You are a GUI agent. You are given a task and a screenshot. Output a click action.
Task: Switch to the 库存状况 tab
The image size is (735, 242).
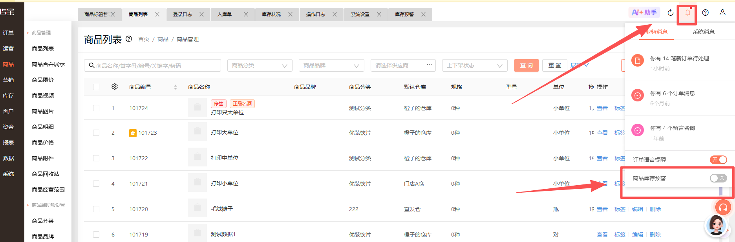coord(271,14)
